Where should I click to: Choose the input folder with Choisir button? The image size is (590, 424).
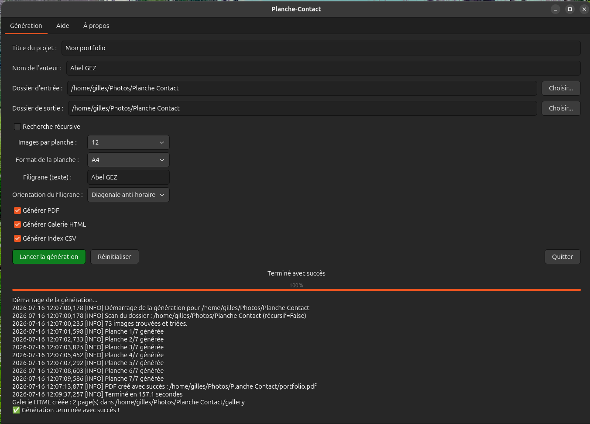pos(561,88)
